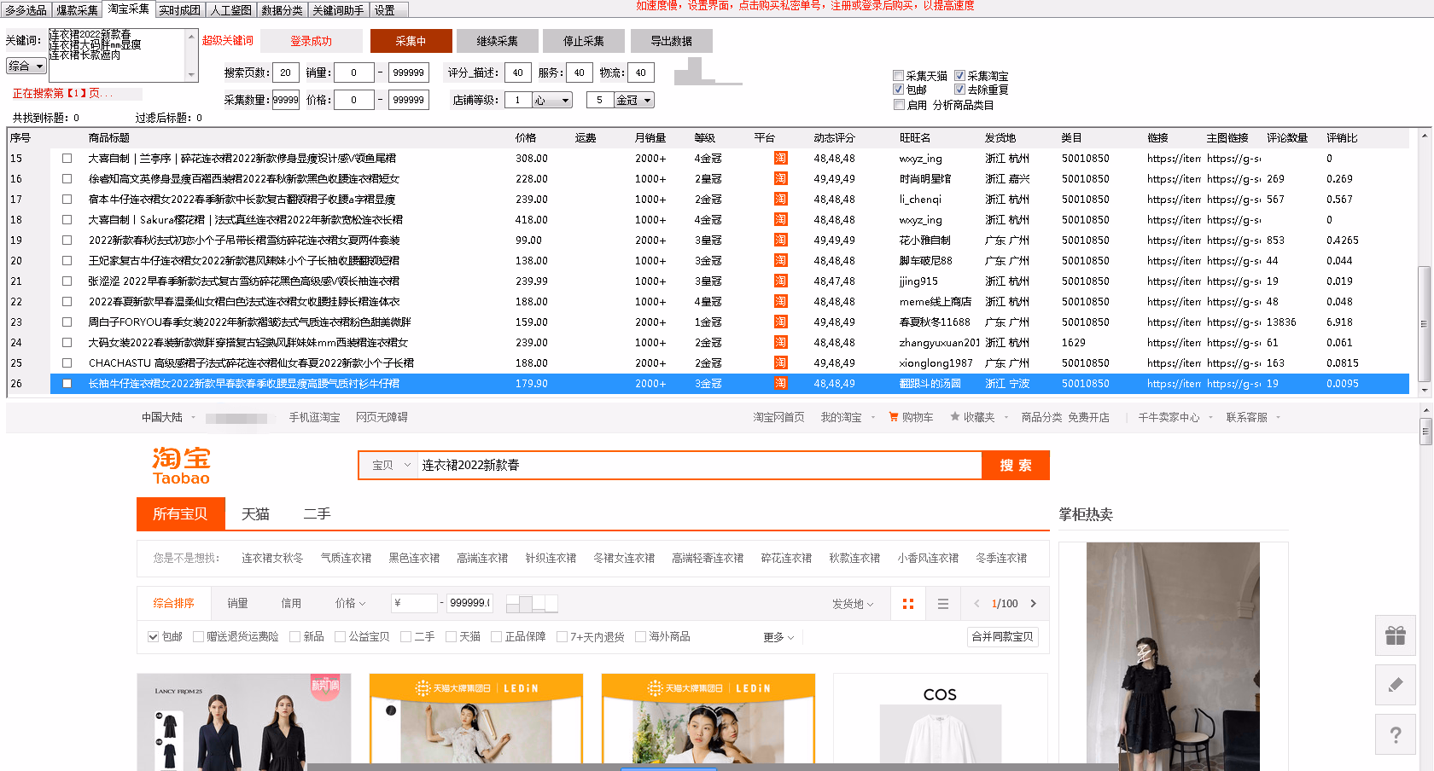Open the pencil feedback side icon
1434x771 pixels.
point(1396,684)
